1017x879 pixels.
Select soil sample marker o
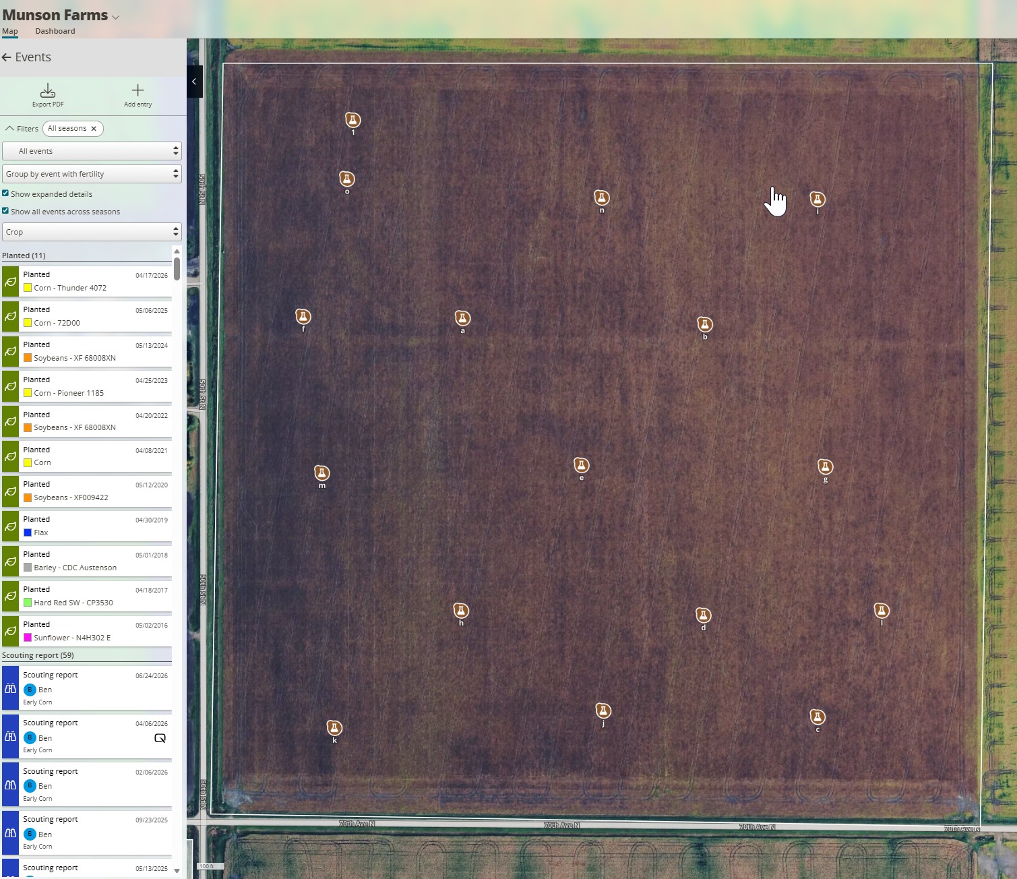coord(346,179)
